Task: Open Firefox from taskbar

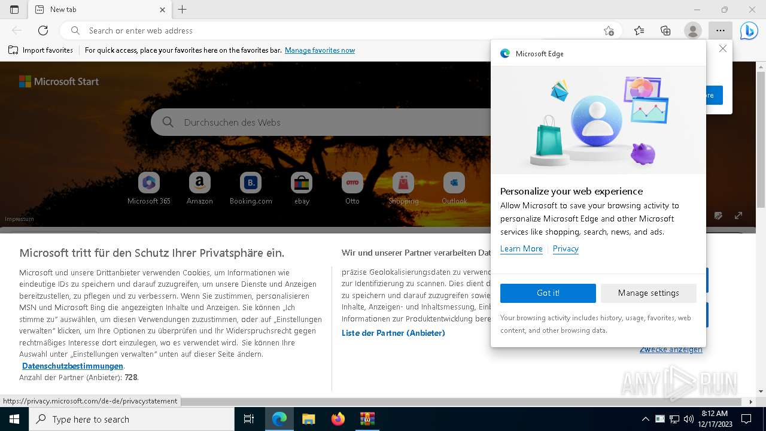Action: point(338,419)
